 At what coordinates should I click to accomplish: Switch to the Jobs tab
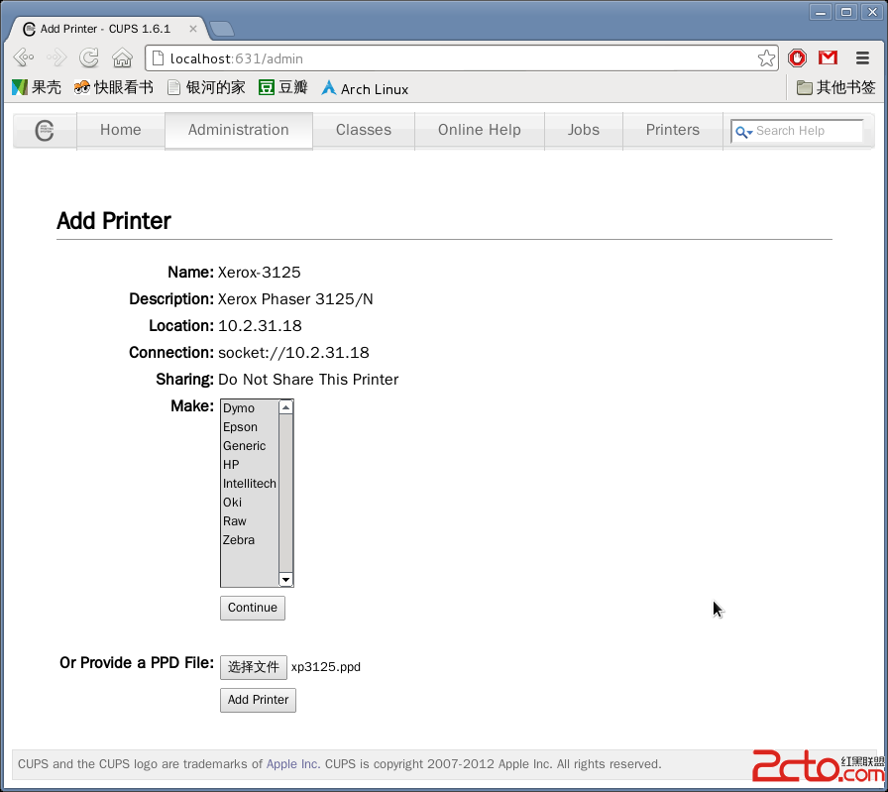(584, 130)
